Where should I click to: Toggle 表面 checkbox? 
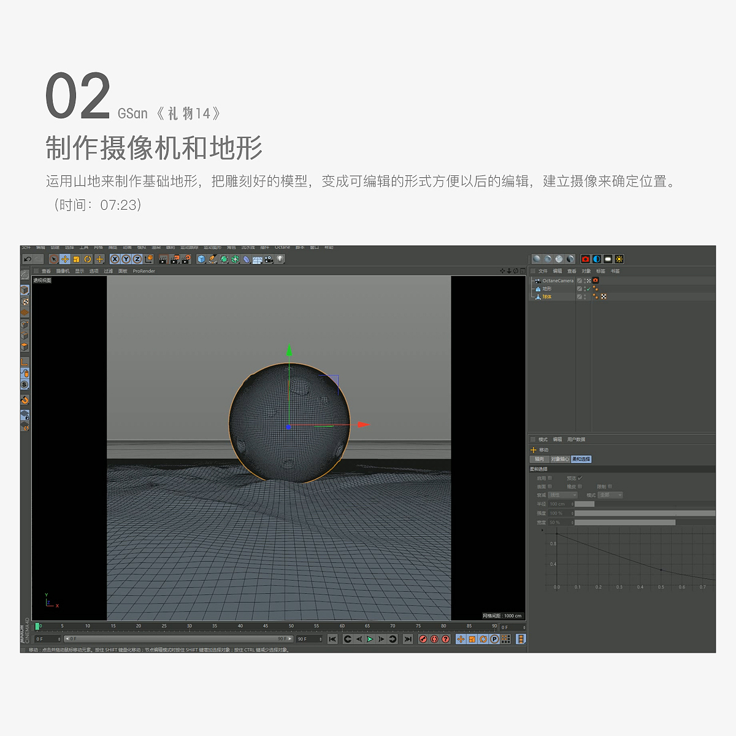pos(550,486)
